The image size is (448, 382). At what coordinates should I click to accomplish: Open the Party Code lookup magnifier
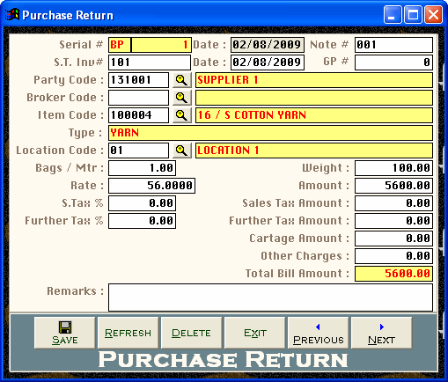[182, 80]
